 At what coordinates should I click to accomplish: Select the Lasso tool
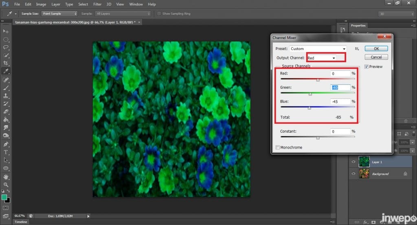click(6, 47)
